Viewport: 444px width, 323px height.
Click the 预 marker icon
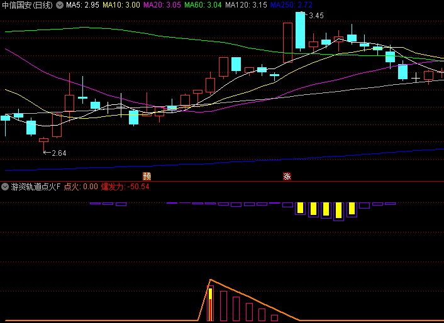click(x=147, y=176)
